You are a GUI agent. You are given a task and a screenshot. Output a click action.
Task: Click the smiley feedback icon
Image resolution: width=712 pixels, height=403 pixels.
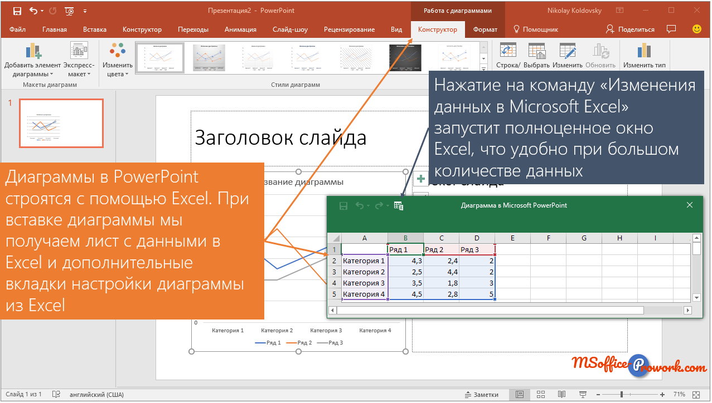click(696, 29)
